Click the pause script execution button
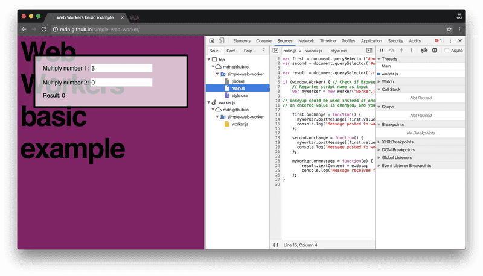The image size is (483, 276). click(381, 51)
